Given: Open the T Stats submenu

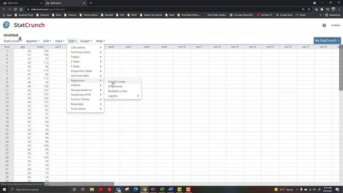Looking at the screenshot, I should click(85, 66).
